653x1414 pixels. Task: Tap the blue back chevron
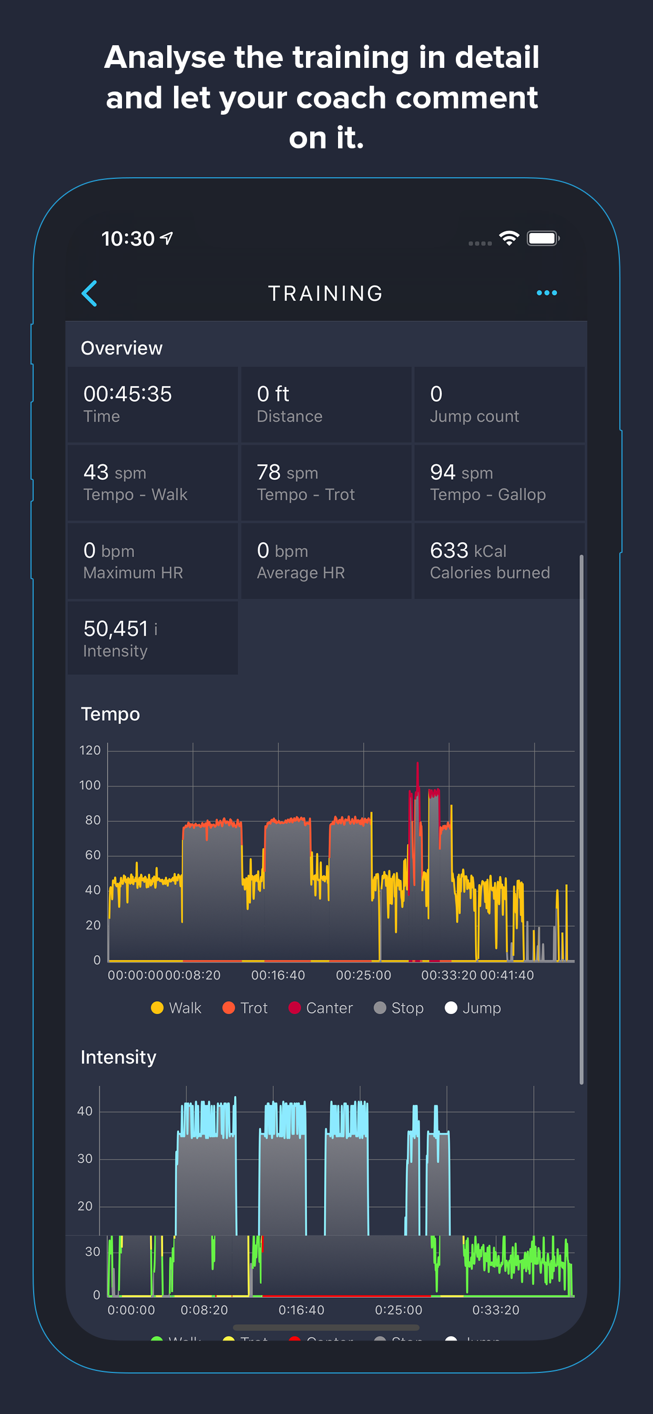click(x=89, y=293)
